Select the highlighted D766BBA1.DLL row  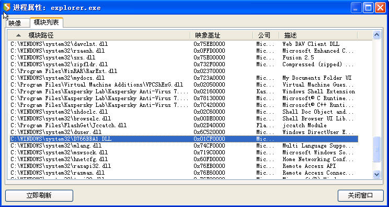(x=184, y=139)
